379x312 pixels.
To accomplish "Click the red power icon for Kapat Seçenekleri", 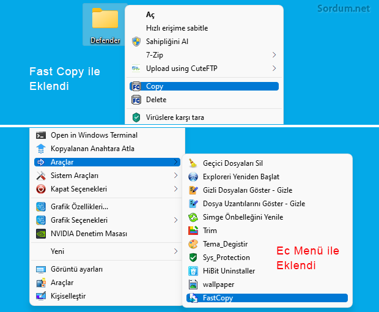I will pos(41,189).
